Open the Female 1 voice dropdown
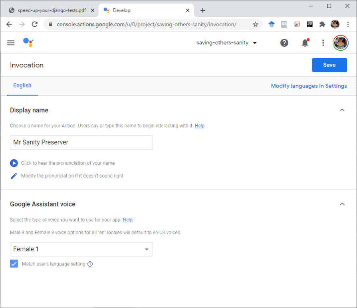Screen dimensions: 357x308 [81, 249]
